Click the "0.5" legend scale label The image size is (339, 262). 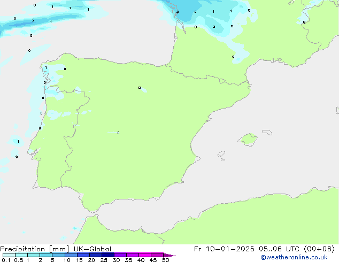tap(19, 260)
